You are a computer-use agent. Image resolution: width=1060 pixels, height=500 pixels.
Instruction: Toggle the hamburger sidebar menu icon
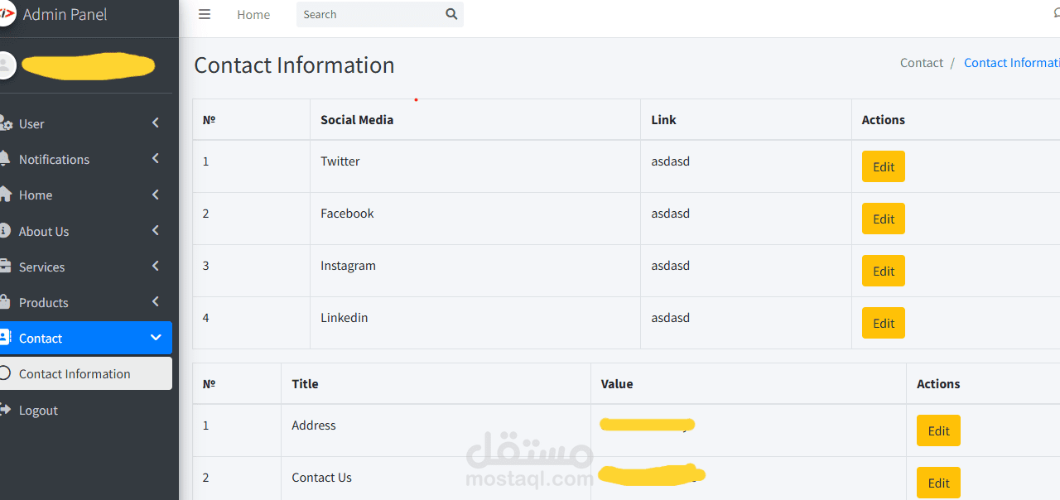pyautogui.click(x=205, y=14)
